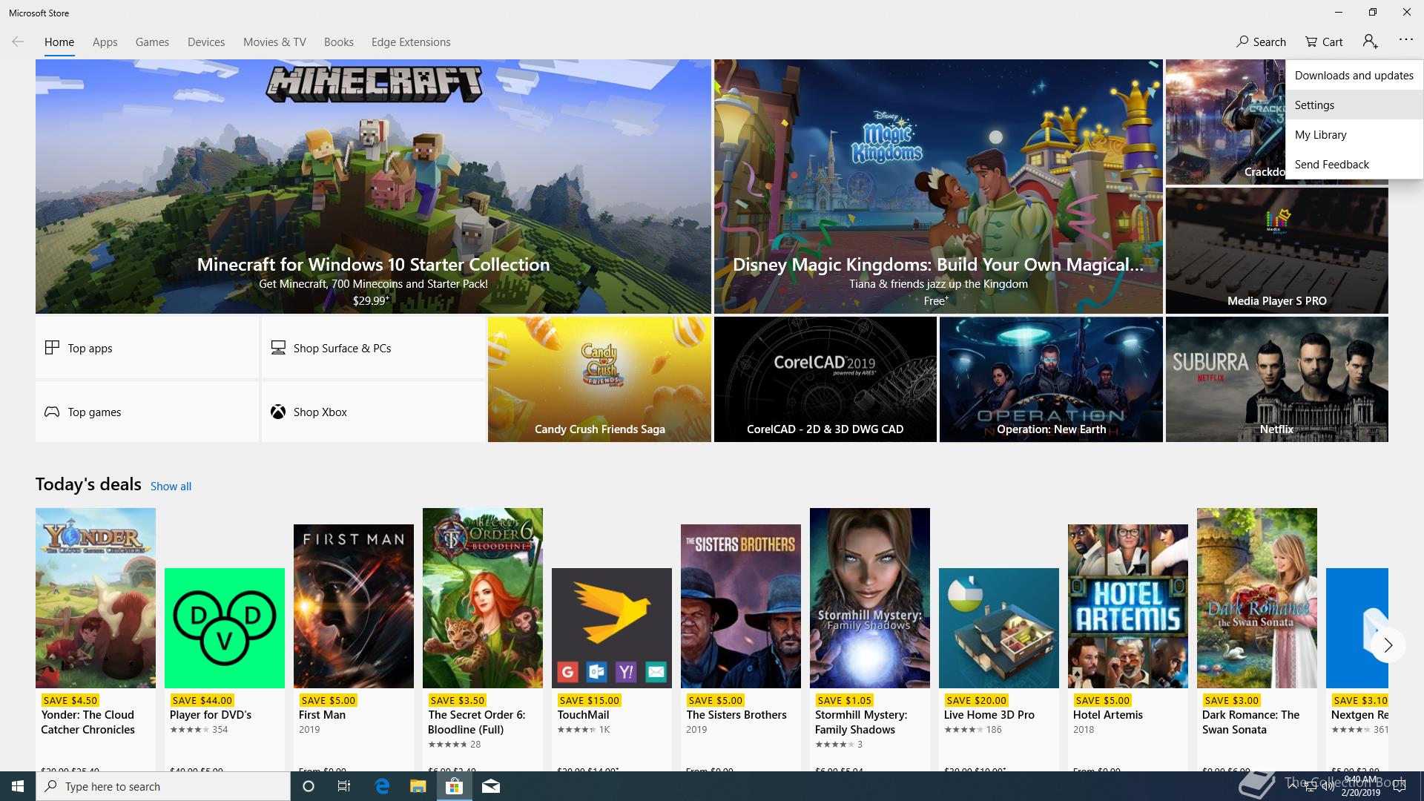
Task: Open Live Home 3D Pro deal
Action: point(999,669)
